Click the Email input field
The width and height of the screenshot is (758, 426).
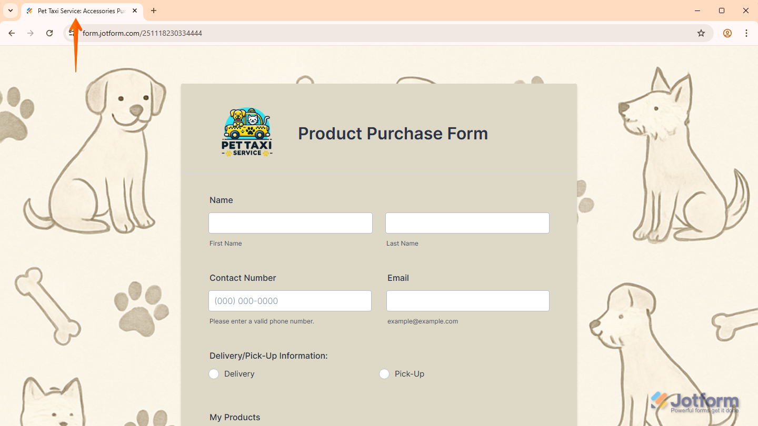[x=468, y=301]
